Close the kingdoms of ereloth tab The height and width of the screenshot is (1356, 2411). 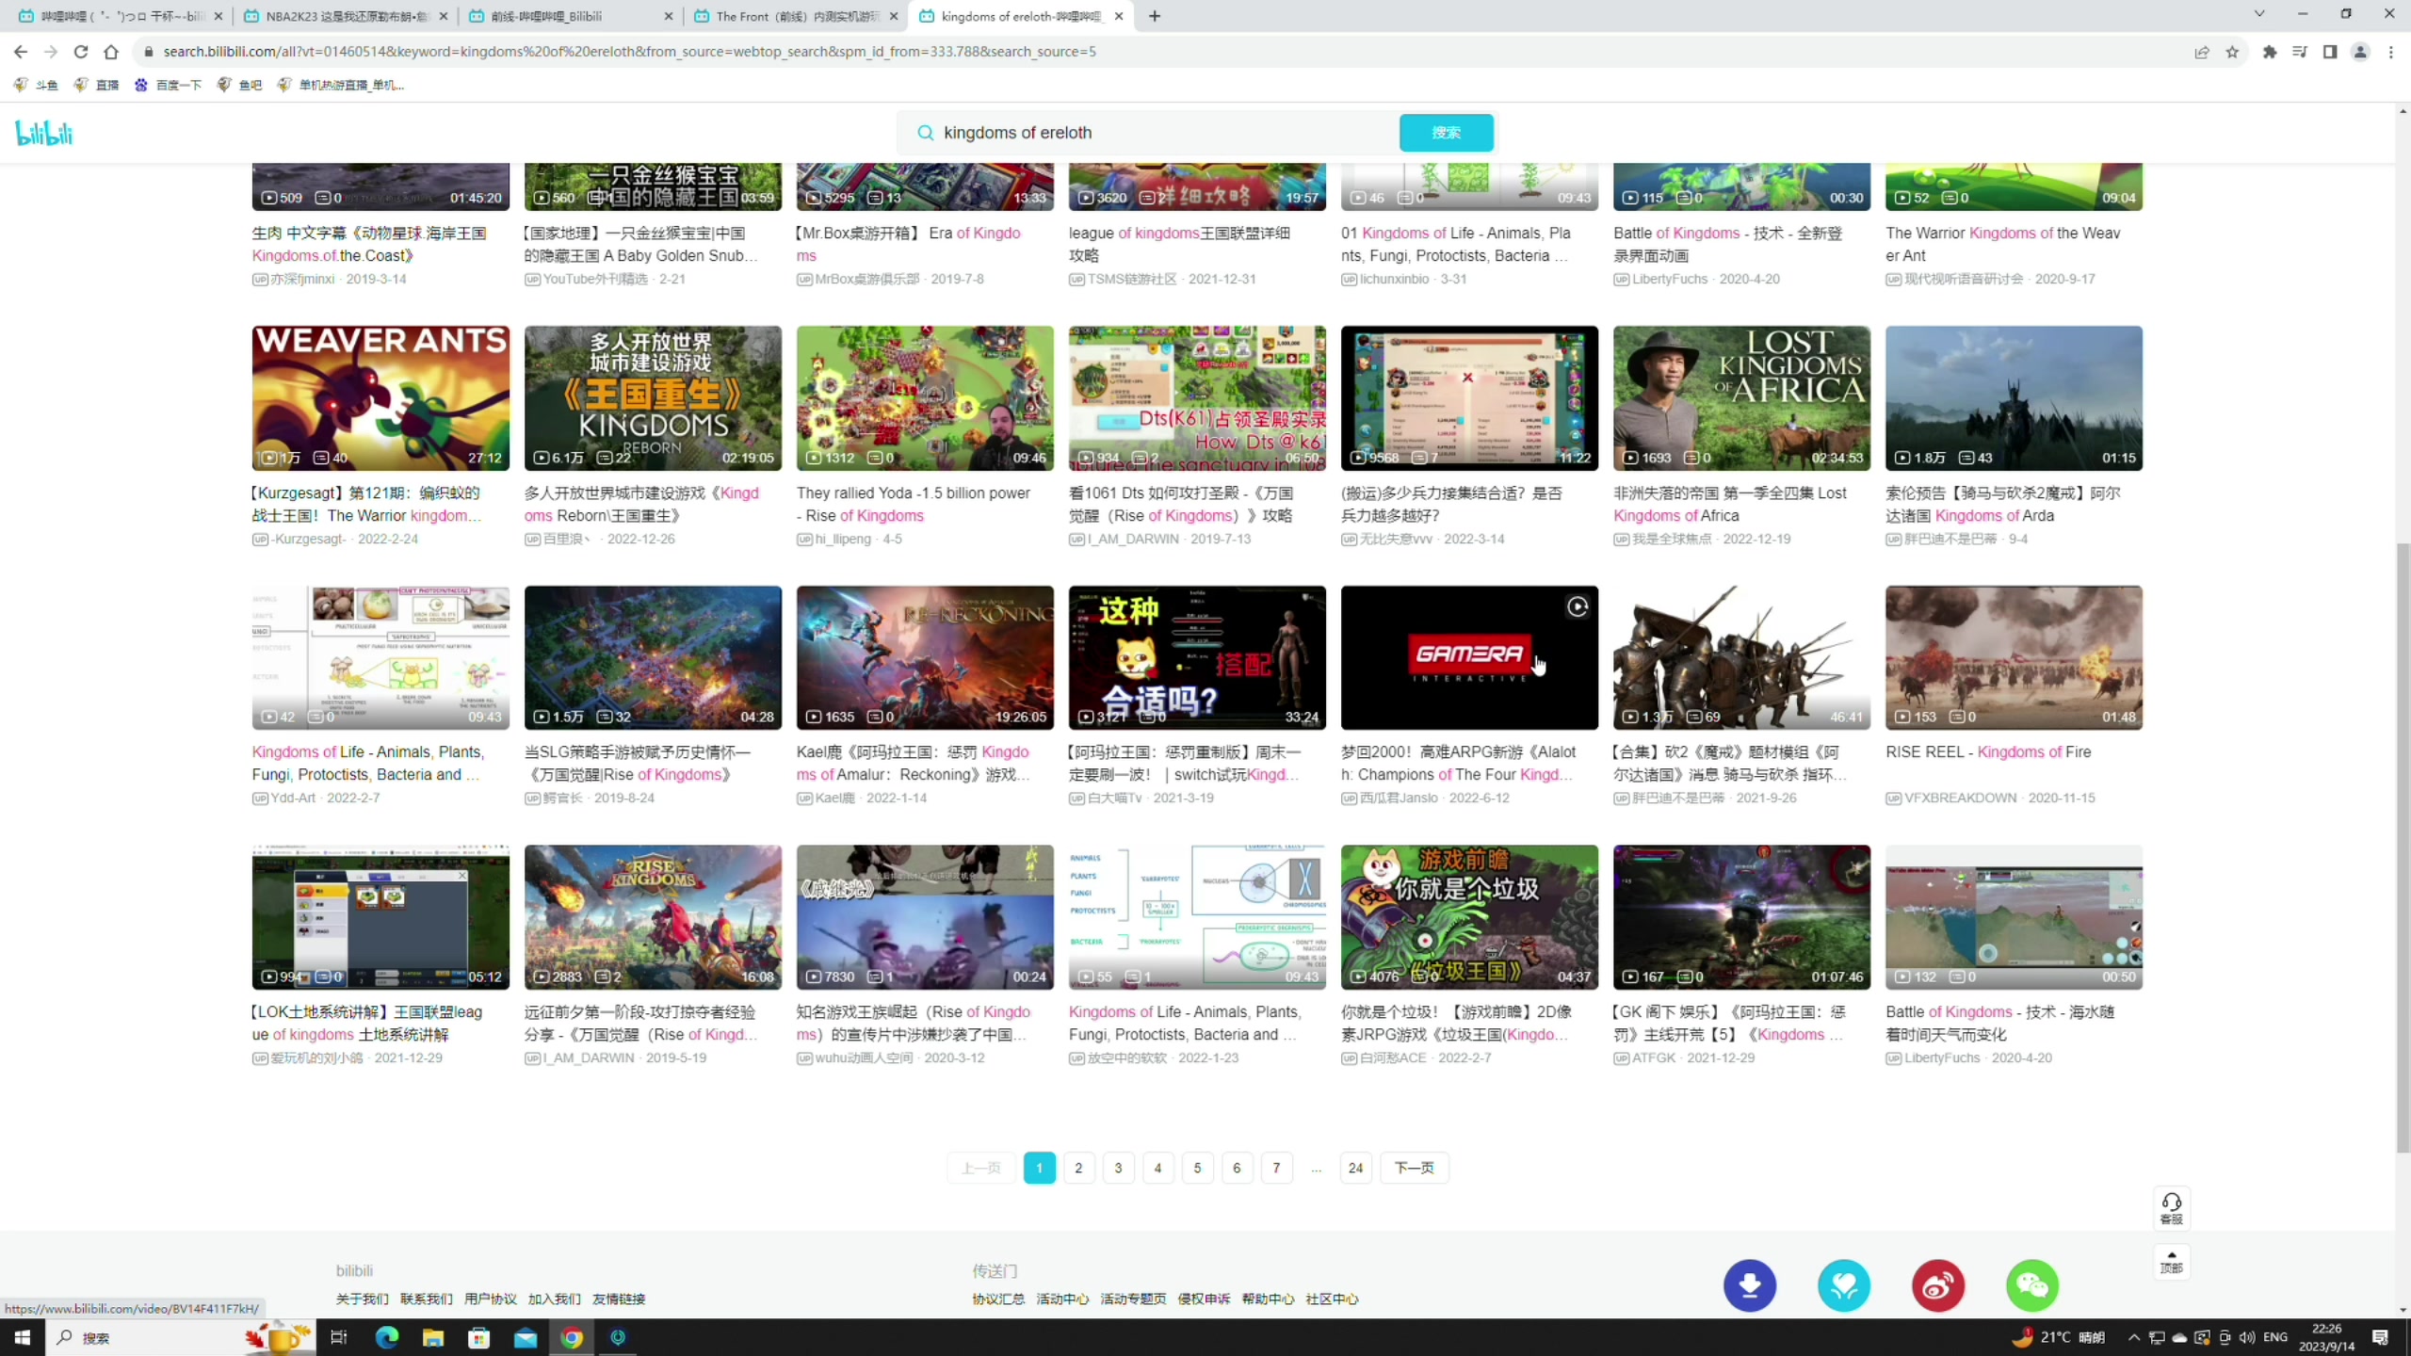coord(1119,16)
